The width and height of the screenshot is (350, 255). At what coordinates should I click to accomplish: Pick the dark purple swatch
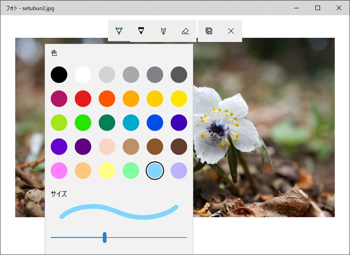[x=83, y=147]
